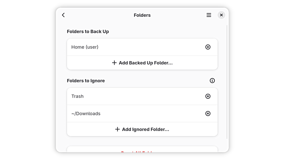285x160 pixels.
Task: Click the plus icon beside Add Backed Up Folder
Action: point(114,63)
